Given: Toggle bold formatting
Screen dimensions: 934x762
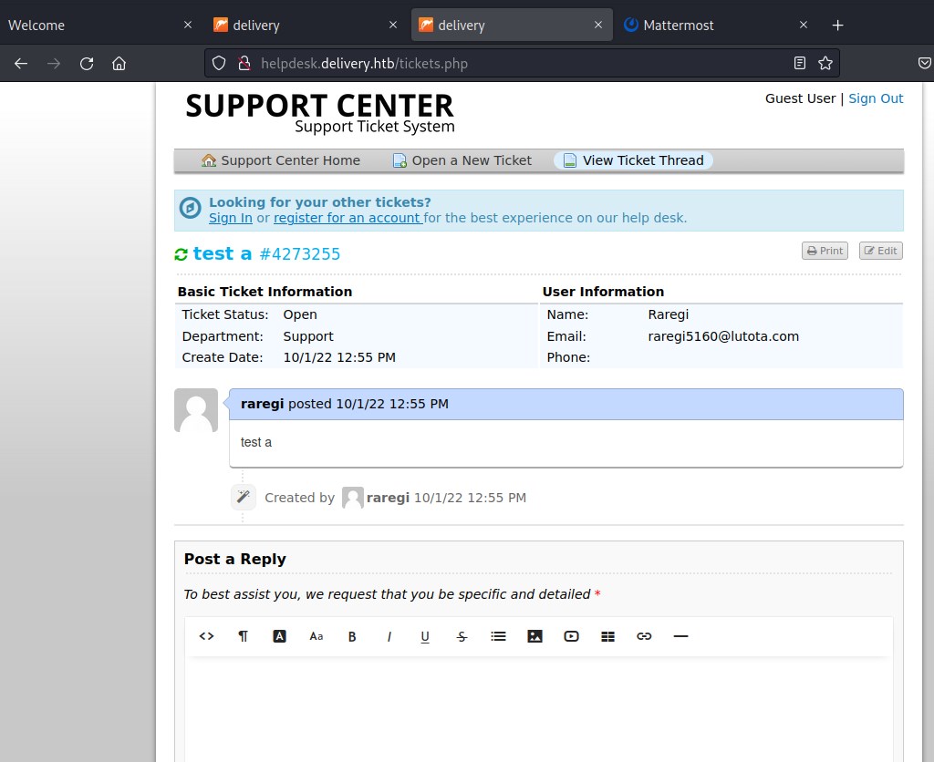Looking at the screenshot, I should pos(352,636).
